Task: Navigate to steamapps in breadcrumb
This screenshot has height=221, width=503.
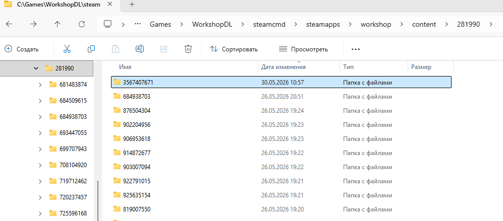Action: (323, 24)
